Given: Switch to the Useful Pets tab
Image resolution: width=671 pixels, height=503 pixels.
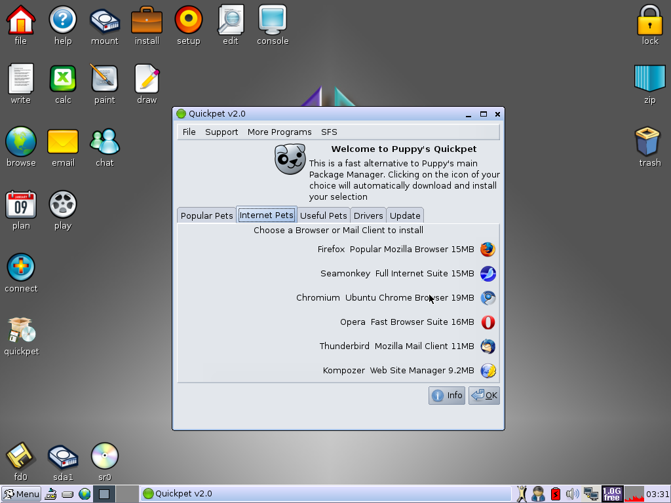Looking at the screenshot, I should click(x=323, y=215).
